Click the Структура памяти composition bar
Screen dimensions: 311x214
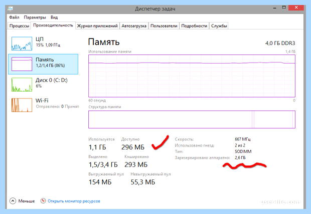pyautogui.click(x=192, y=119)
